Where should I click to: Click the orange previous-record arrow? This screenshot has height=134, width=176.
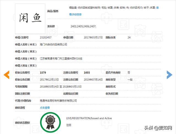click(6, 74)
